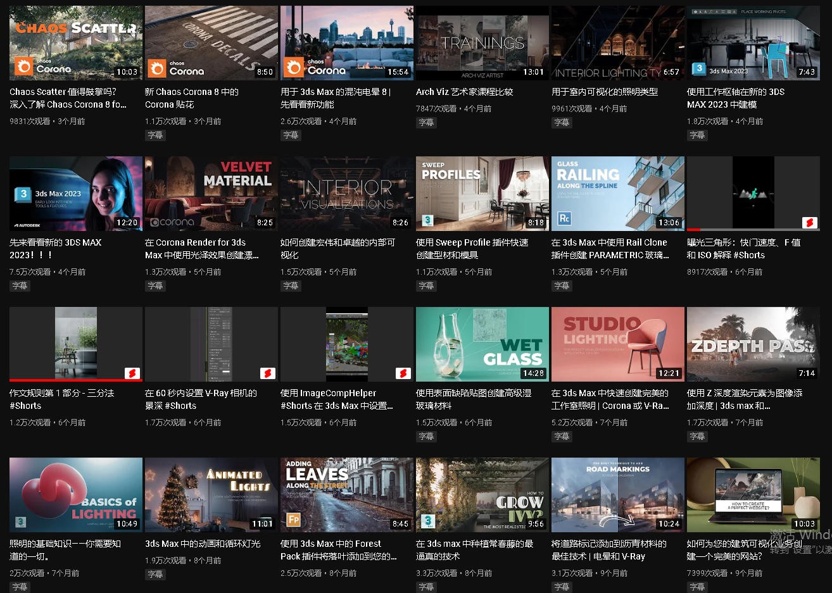Click 字幕 badge under Z 深度渲染元素 video
Image resolution: width=832 pixels, height=593 pixels.
coord(697,437)
